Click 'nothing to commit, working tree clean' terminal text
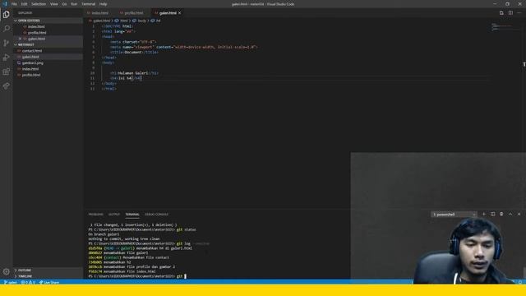The width and height of the screenshot is (526, 296). 124,239
